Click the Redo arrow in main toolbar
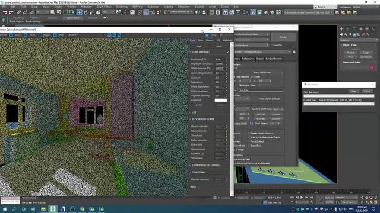This screenshot has height=213, width=380. 11,12
